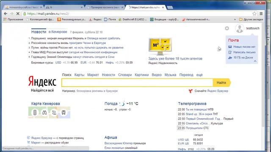The height and width of the screenshot is (152, 271).
Task: Show more bookmarks with chevron
Action: [x=235, y=19]
